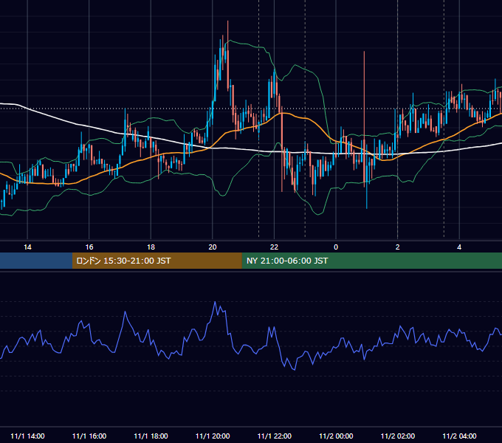Image resolution: width=502 pixels, height=443 pixels.
Task: Click the 16 hour label on price chart axis
Action: [89, 247]
